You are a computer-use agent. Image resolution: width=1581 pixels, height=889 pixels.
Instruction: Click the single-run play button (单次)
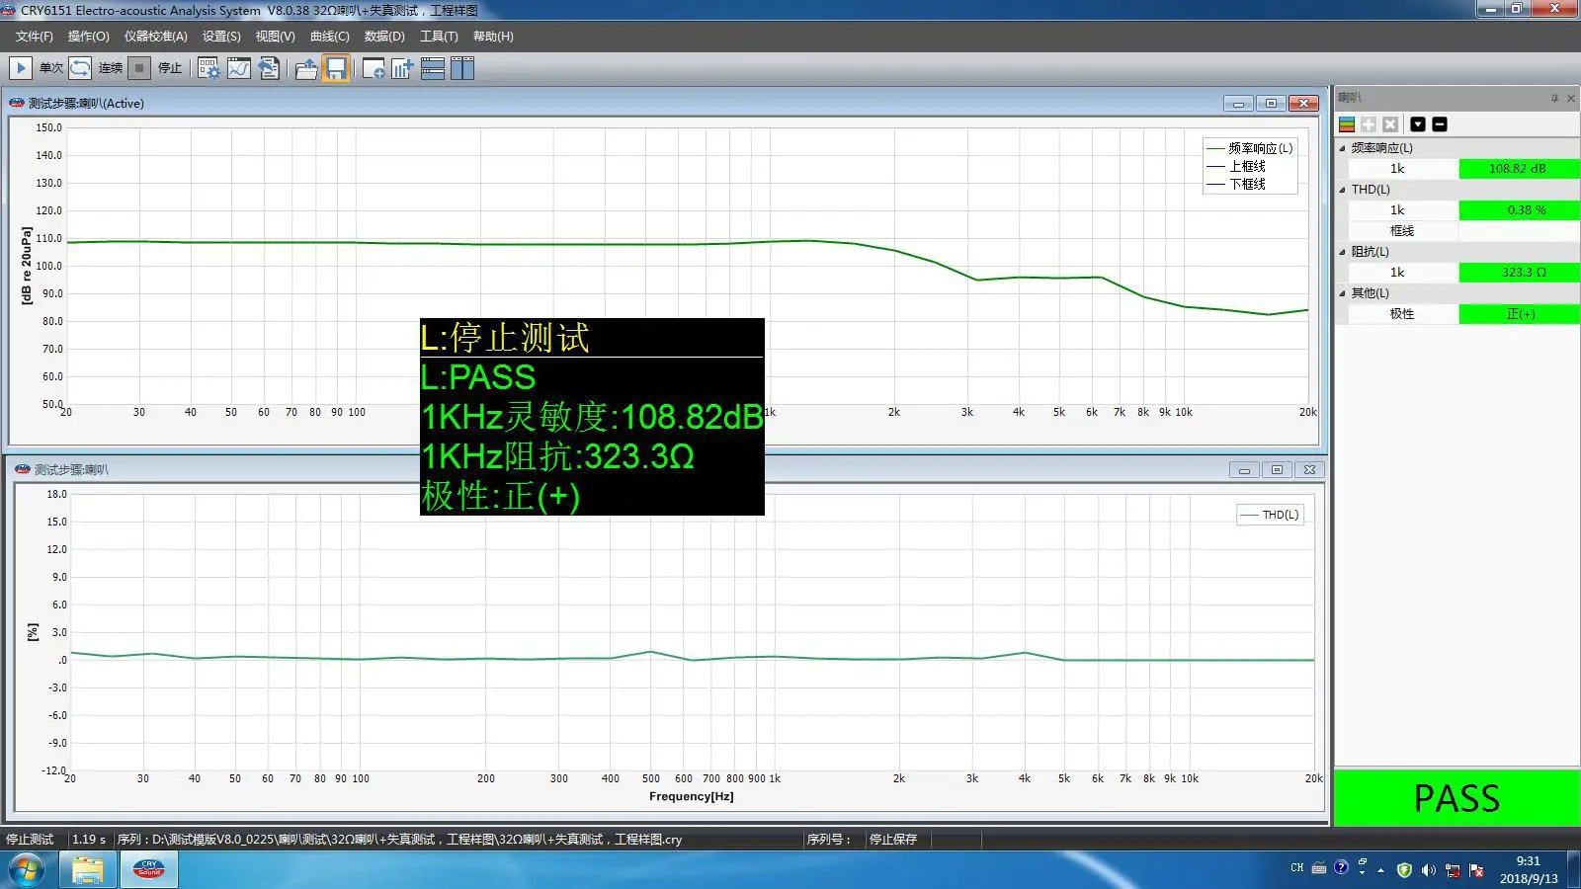(x=20, y=68)
